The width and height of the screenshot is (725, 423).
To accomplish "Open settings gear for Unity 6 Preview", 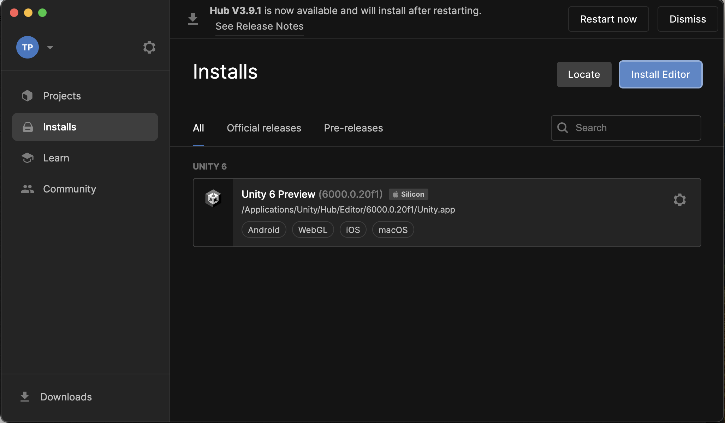I will 679,200.
